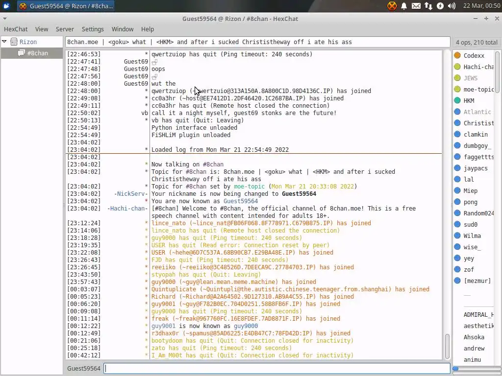502x376 pixels.
Task: Select user Codexx in user list
Action: (x=474, y=56)
